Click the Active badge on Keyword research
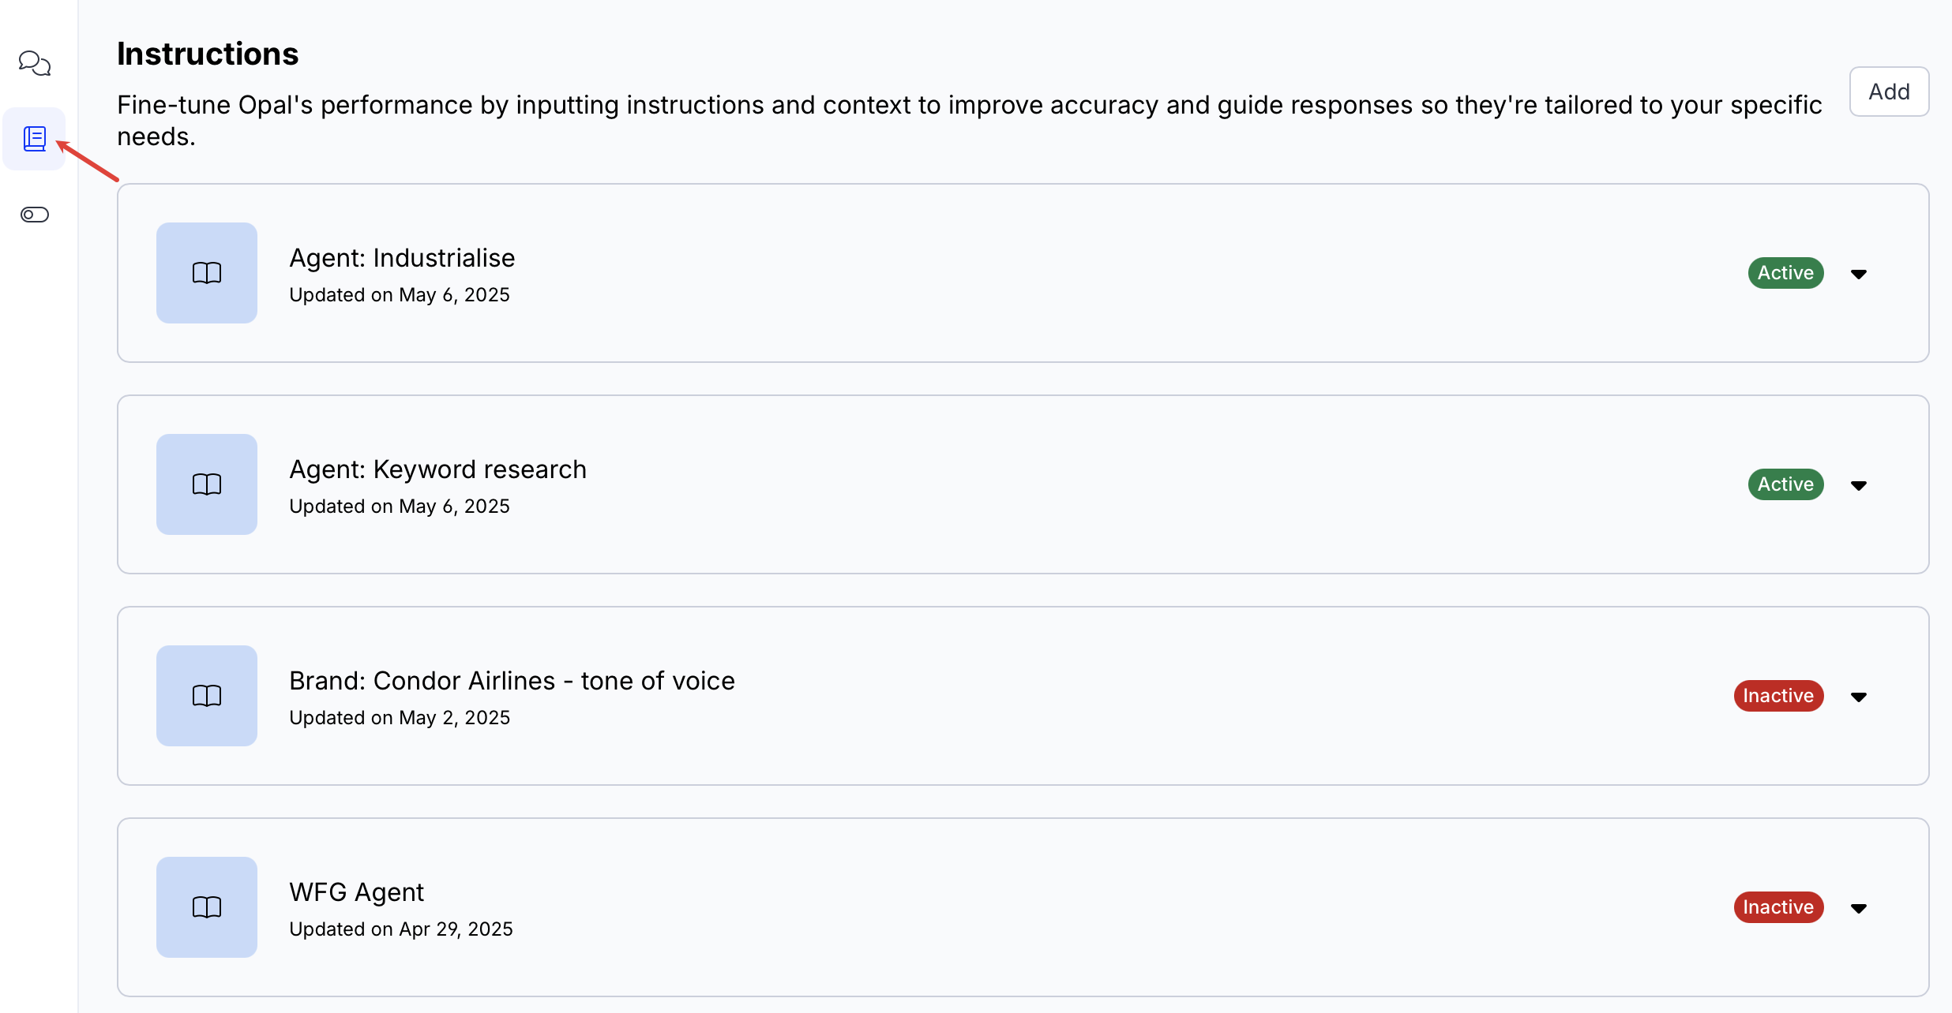Screen dimensions: 1952x1013 1785,484
